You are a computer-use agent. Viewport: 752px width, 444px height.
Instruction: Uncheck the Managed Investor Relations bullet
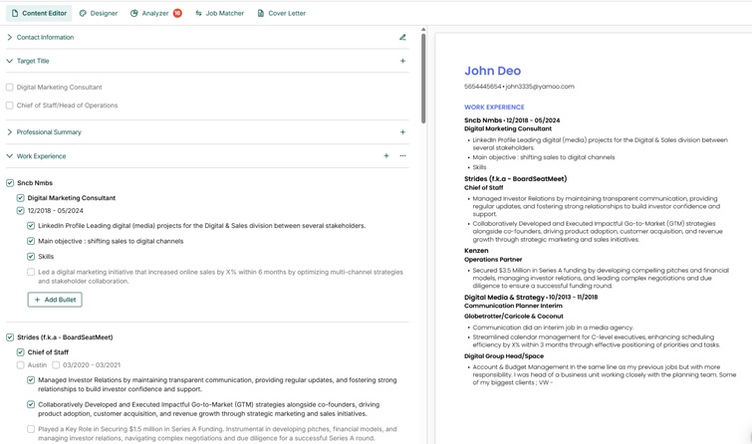31,379
